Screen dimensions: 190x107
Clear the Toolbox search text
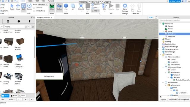click(26, 27)
